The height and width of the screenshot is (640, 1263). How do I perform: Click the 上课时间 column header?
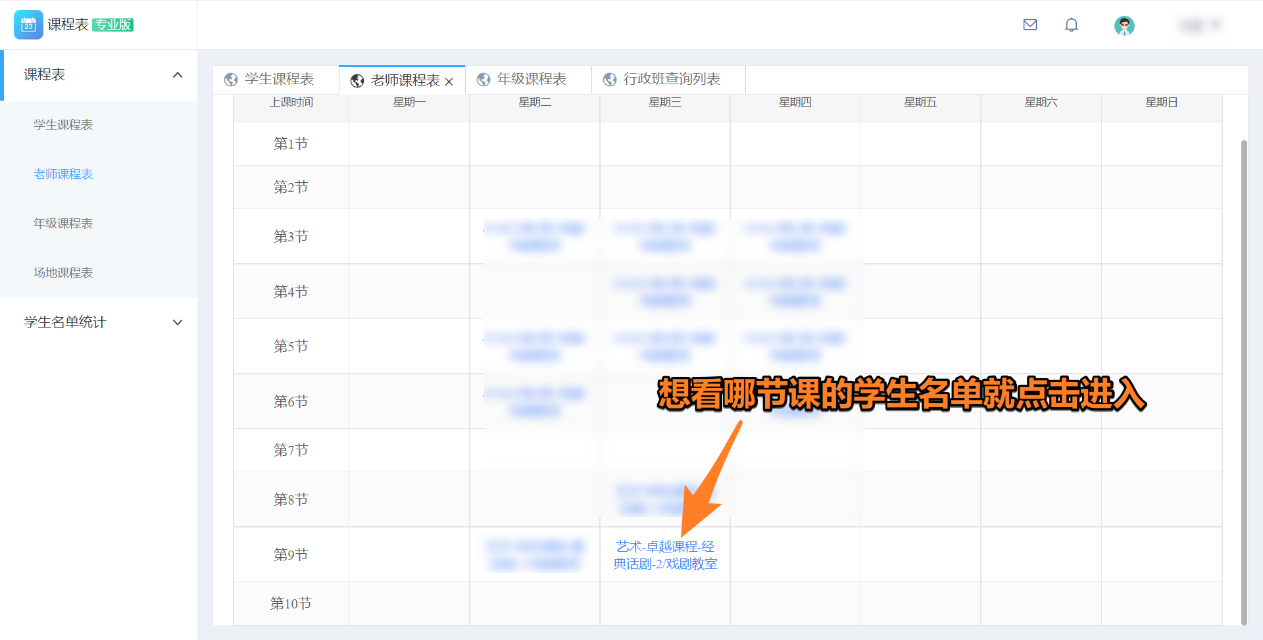pos(291,103)
